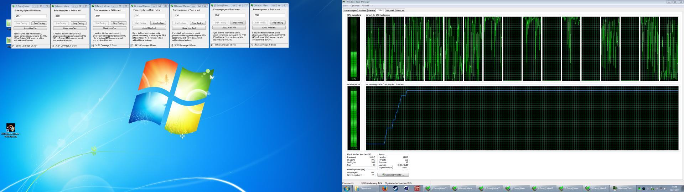Open the Datei menu in Task-Manager
Viewport: 684px width, 192px height.
click(x=345, y=6)
